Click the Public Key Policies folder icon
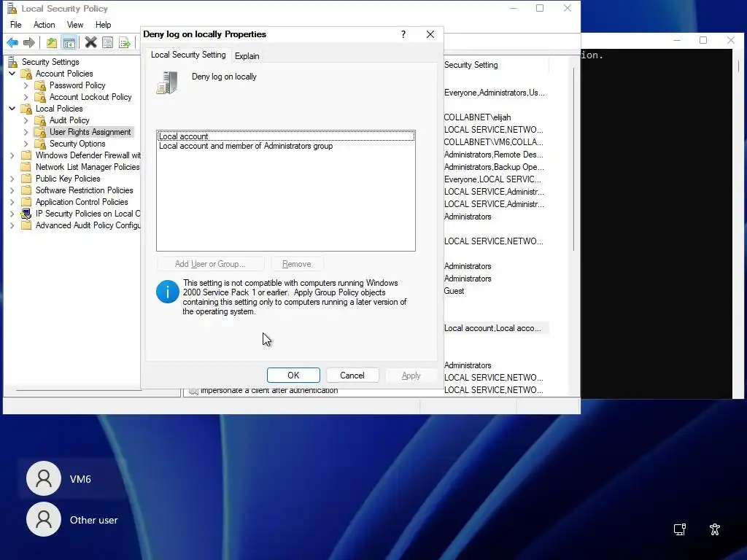This screenshot has height=560, width=747. pyautogui.click(x=26, y=179)
